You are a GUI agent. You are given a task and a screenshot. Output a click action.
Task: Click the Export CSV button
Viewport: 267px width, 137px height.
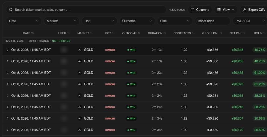pyautogui.click(x=254, y=10)
